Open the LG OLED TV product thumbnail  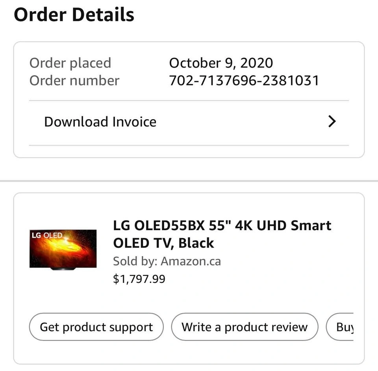coord(63,249)
